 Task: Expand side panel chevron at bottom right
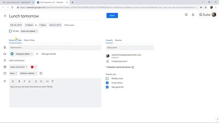(218, 119)
